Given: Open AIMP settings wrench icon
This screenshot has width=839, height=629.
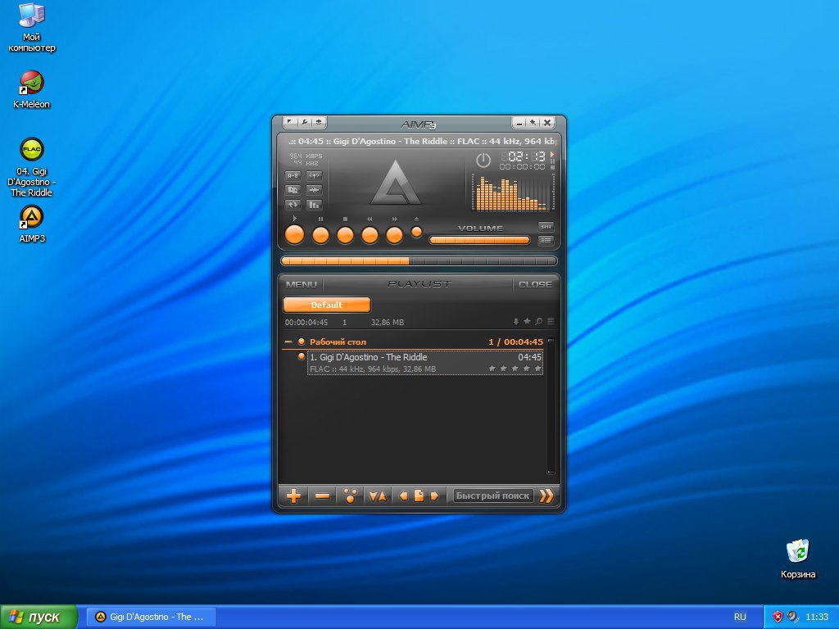Looking at the screenshot, I should 304,123.
